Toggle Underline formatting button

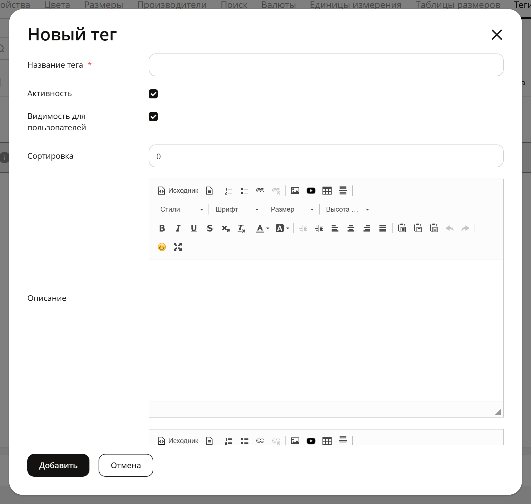pyautogui.click(x=194, y=228)
